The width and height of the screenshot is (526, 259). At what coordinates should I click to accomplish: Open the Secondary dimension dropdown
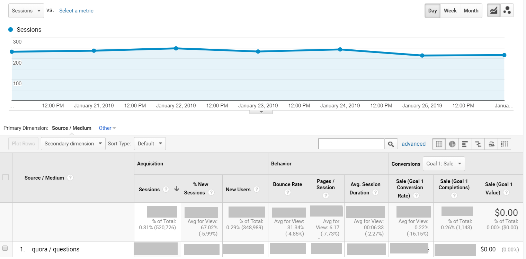point(73,144)
